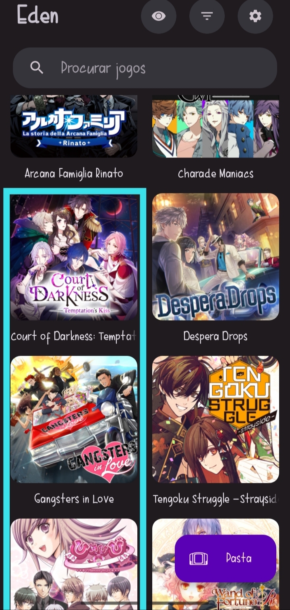Open settings via the gear icon
The width and height of the screenshot is (290, 610).
pos(255,16)
